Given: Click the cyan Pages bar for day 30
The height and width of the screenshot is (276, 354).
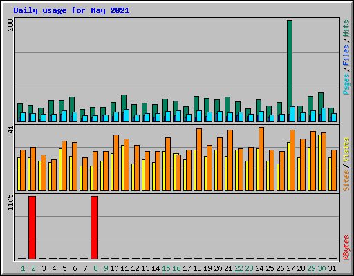Looking at the screenshot, I should (x=324, y=115).
